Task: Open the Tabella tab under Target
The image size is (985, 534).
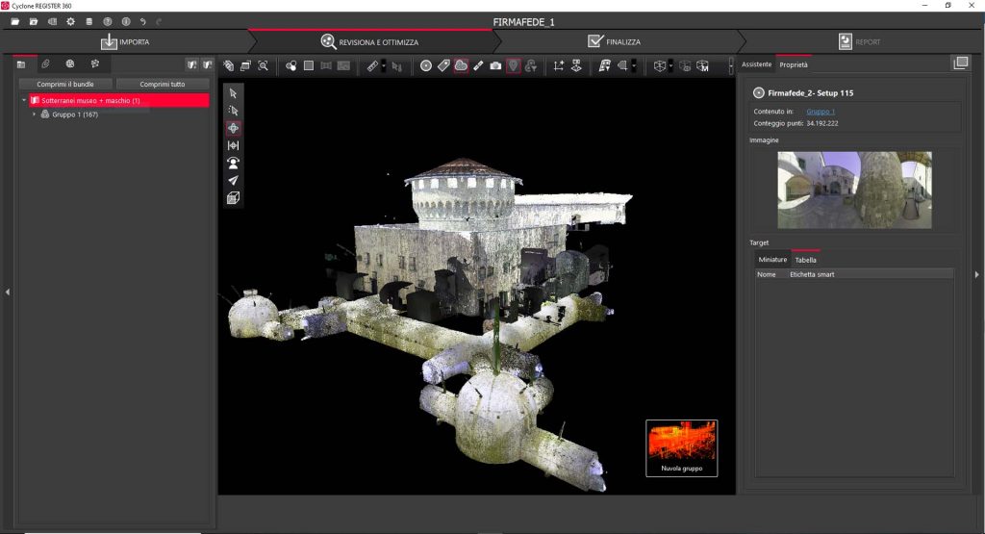Action: point(805,260)
